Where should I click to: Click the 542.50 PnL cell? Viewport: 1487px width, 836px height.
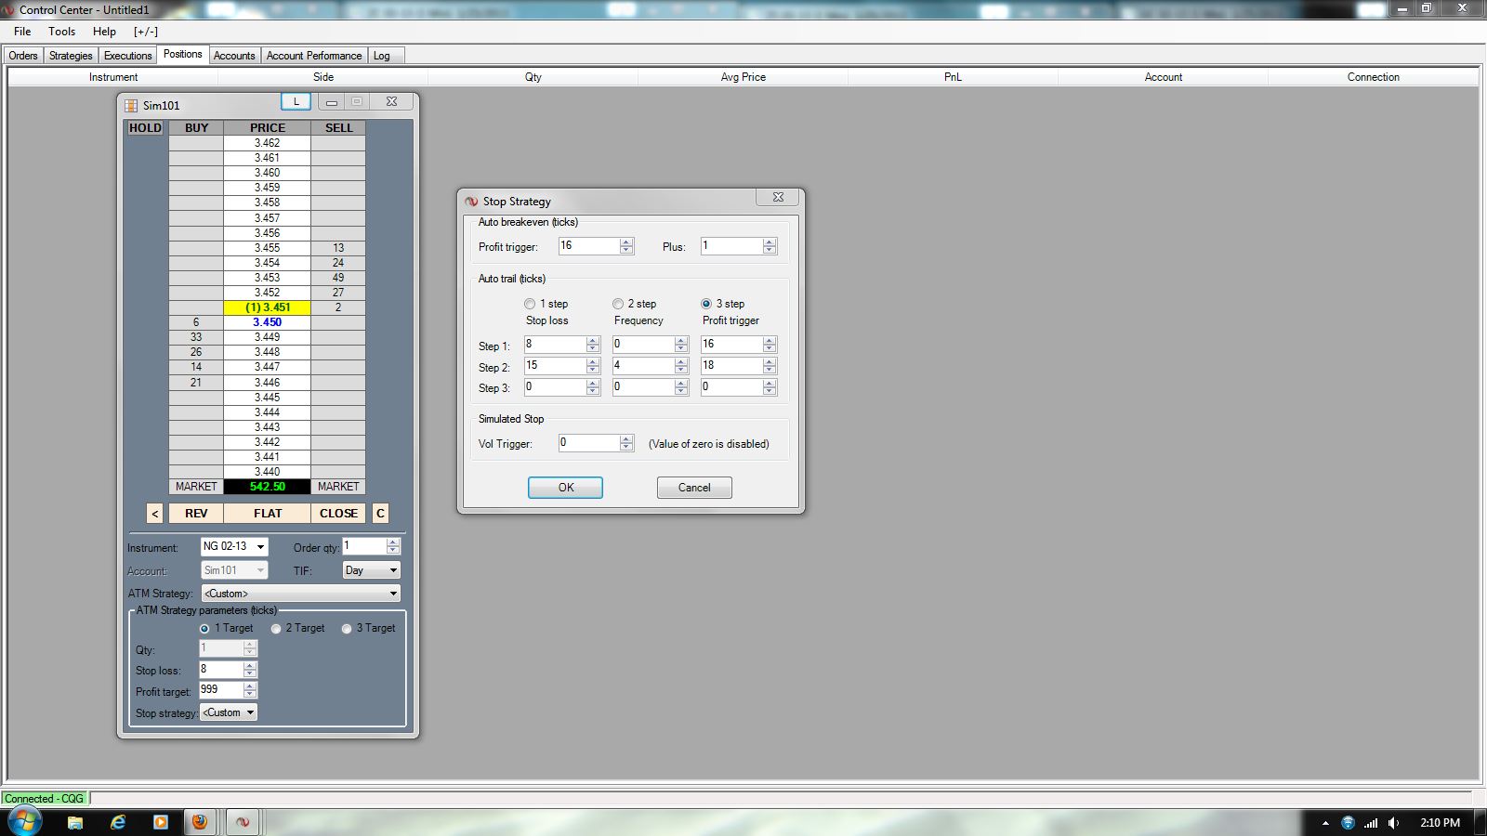tap(268, 487)
